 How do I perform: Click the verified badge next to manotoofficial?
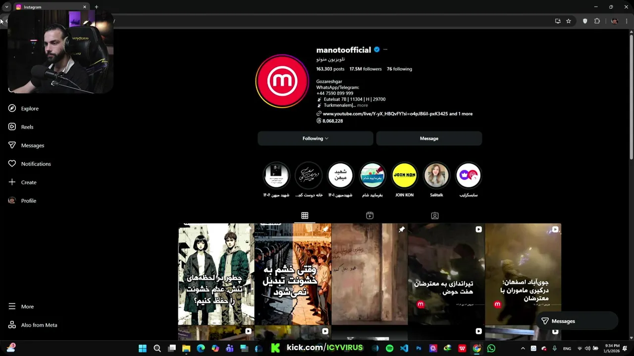(376, 49)
